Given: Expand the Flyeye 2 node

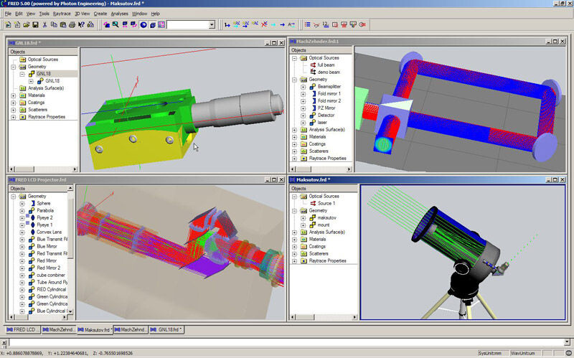Looking at the screenshot, I should [x=22, y=218].
